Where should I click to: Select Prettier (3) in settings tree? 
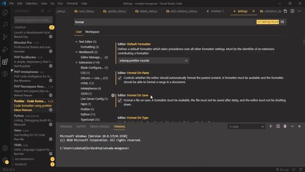click(87, 109)
